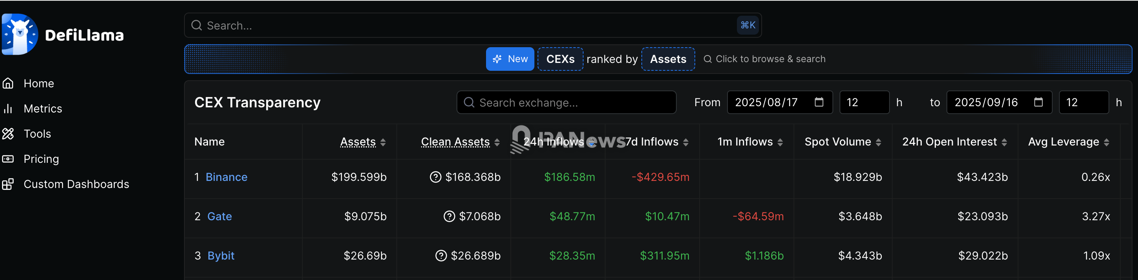
Task: Click help icon beside Binance $168.368b
Action: pyautogui.click(x=435, y=177)
